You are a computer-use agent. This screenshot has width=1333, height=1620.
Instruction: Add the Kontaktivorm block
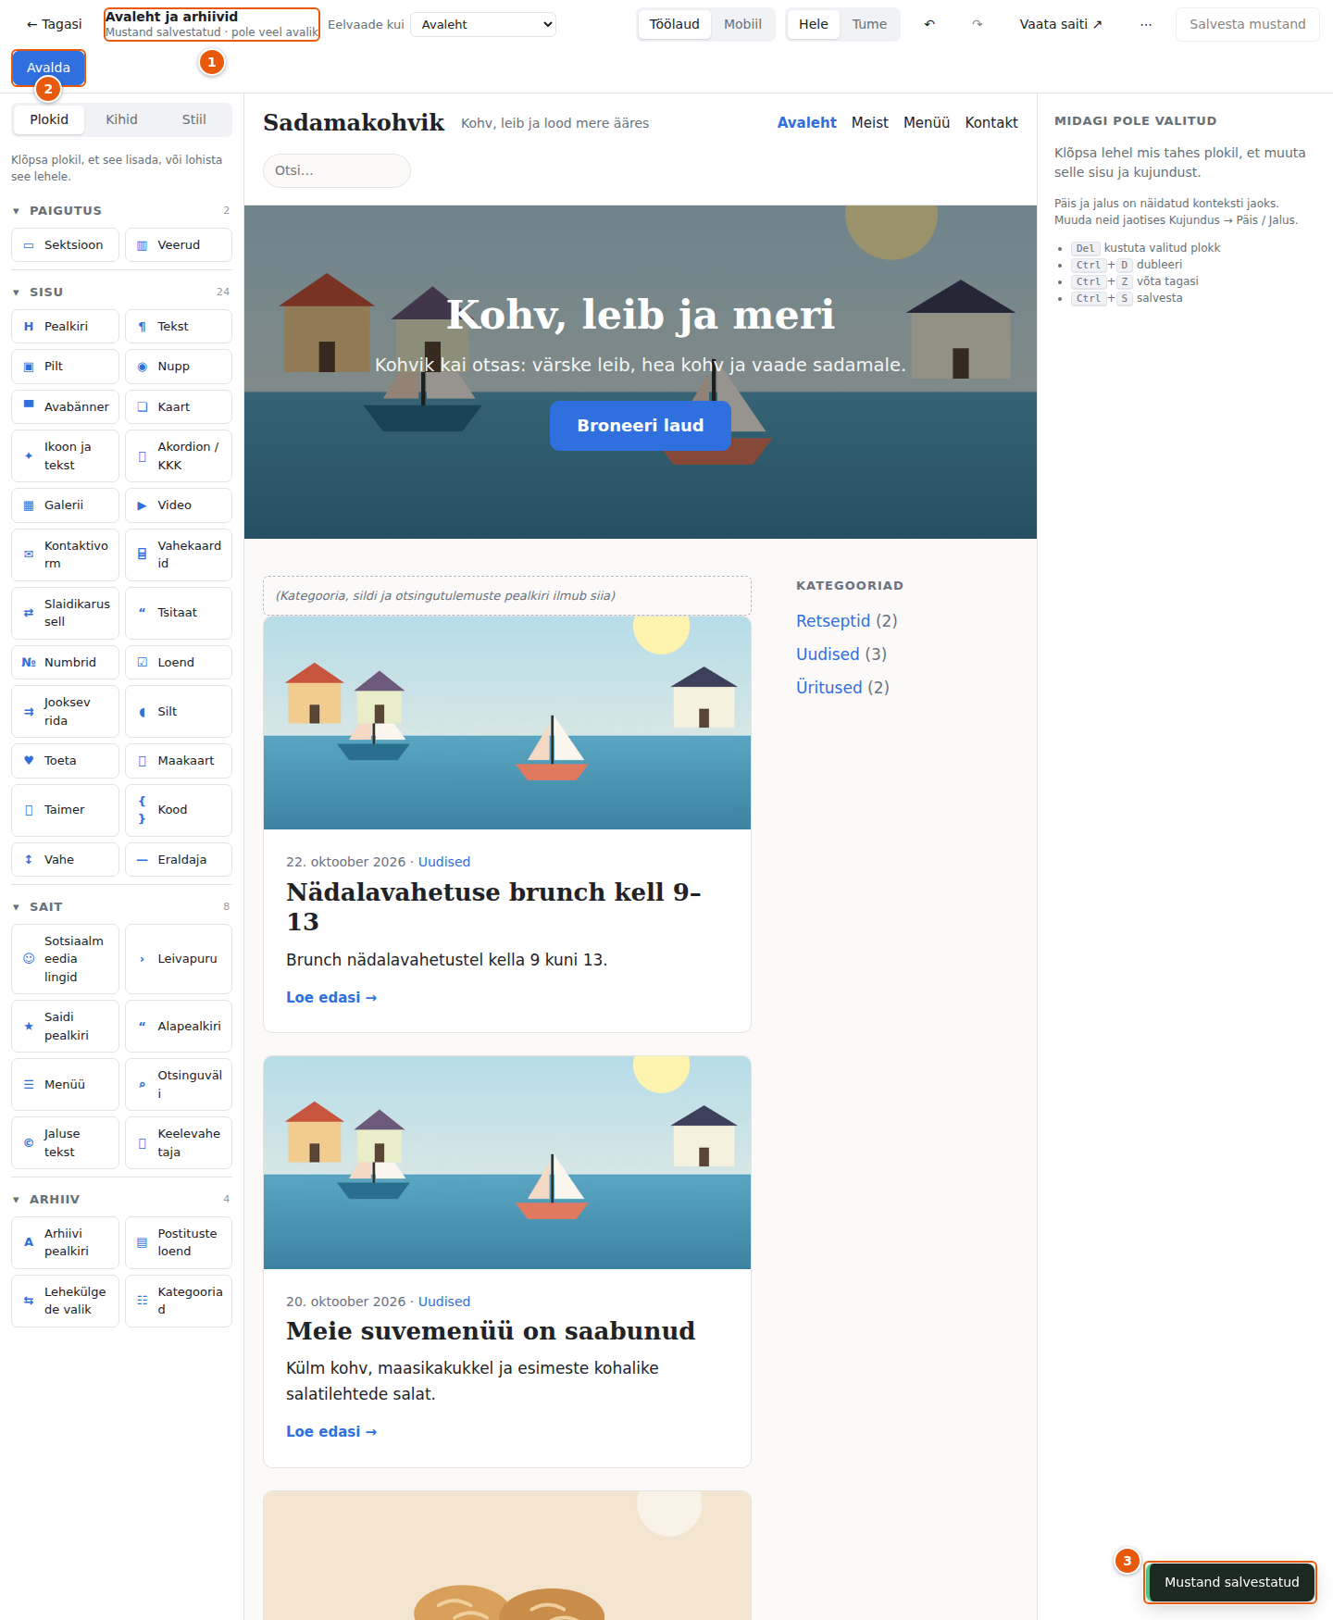[65, 555]
